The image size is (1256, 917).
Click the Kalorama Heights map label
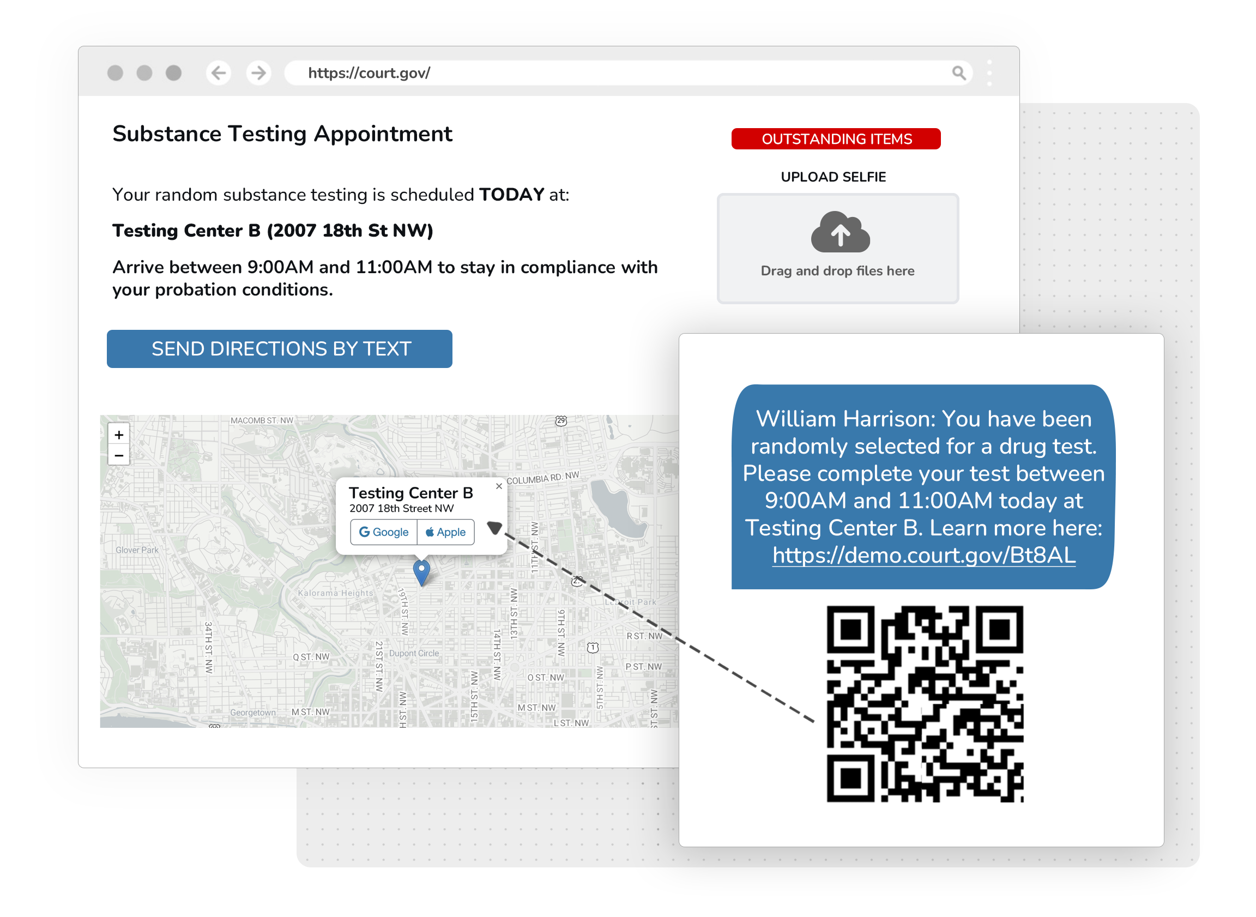pyautogui.click(x=336, y=593)
